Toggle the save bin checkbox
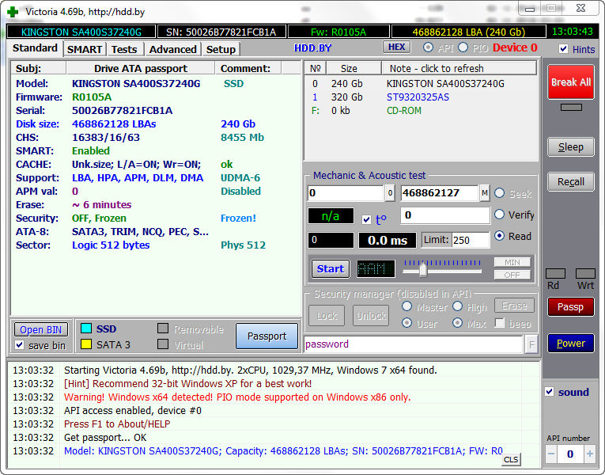 point(19,344)
